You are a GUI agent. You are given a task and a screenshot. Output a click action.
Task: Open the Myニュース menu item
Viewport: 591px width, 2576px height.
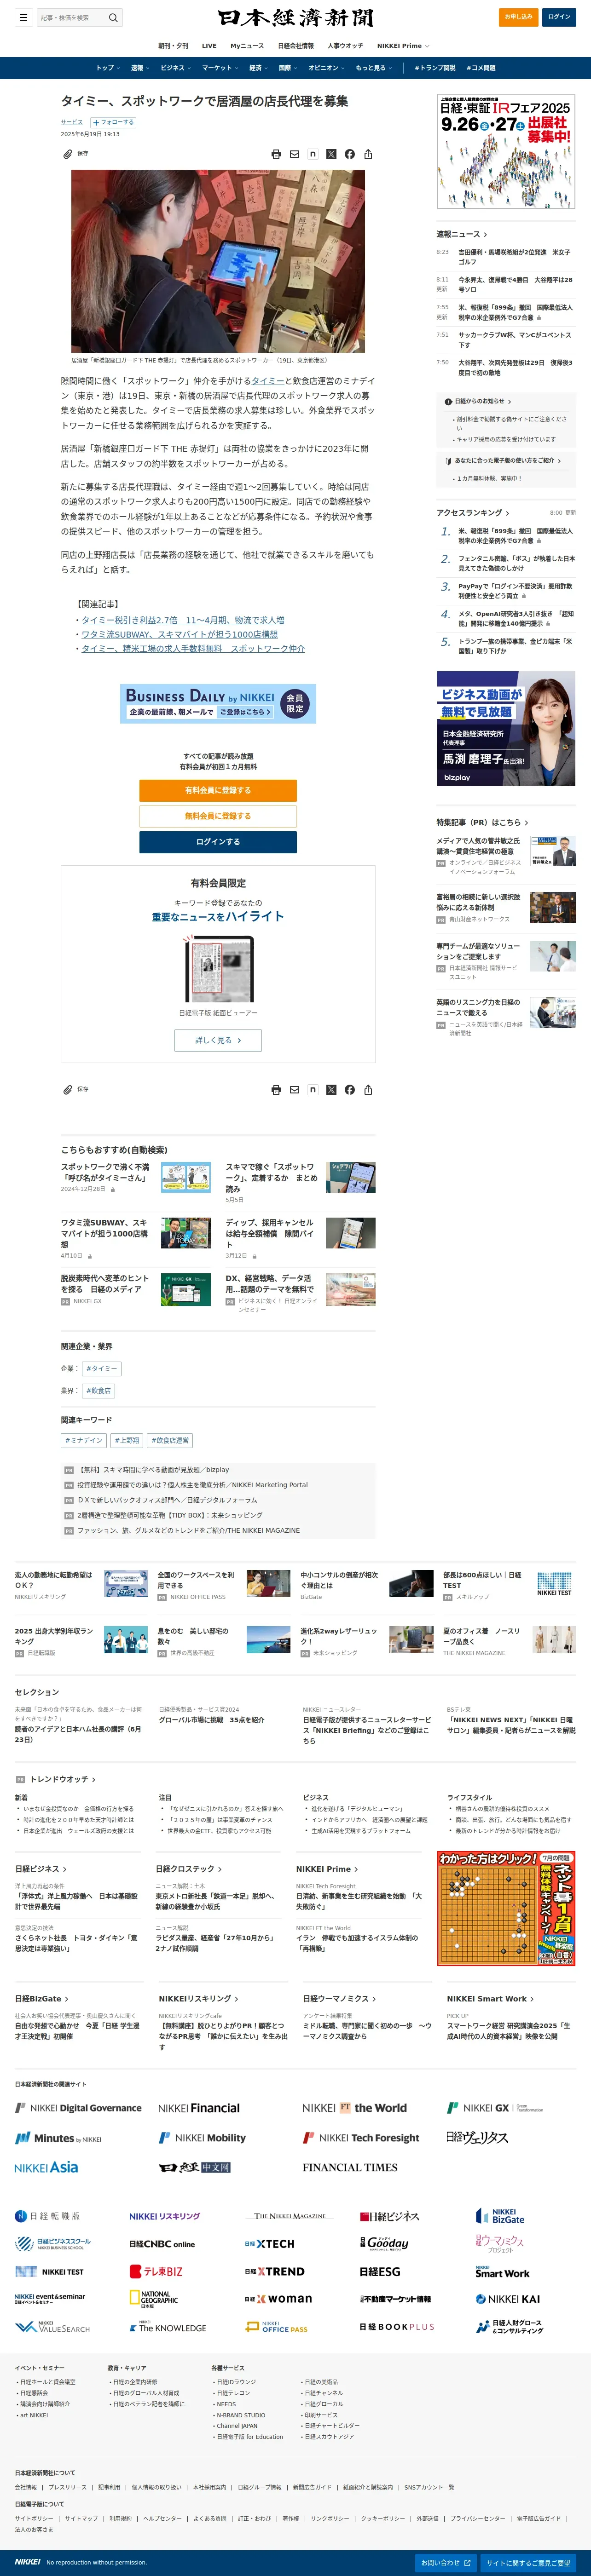point(247,45)
